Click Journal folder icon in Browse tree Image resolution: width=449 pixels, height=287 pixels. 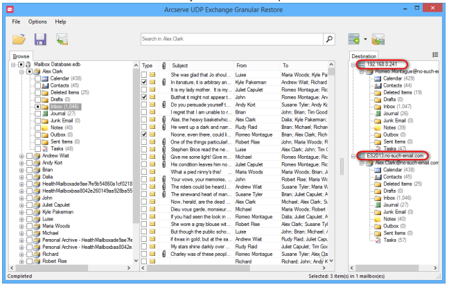point(45,114)
